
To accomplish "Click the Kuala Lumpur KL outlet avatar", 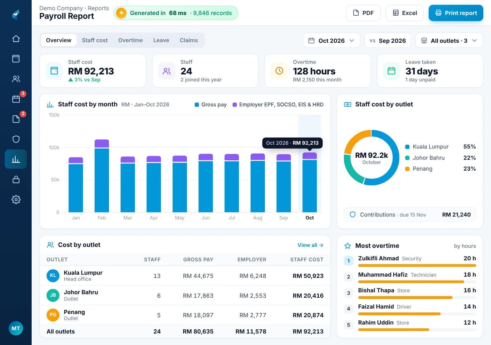I will pos(53,276).
